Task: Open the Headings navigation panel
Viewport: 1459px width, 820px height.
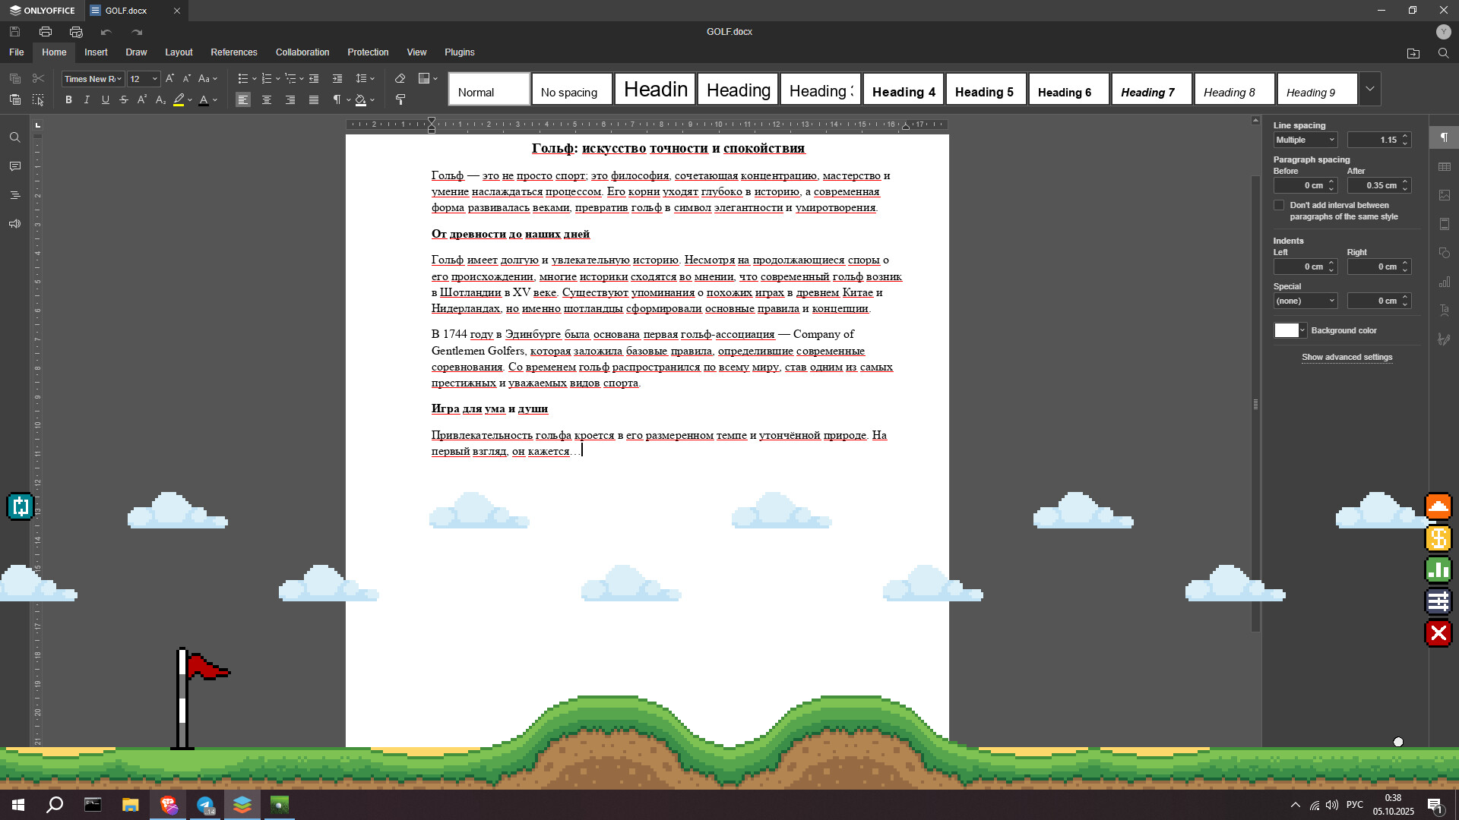Action: 15,195
